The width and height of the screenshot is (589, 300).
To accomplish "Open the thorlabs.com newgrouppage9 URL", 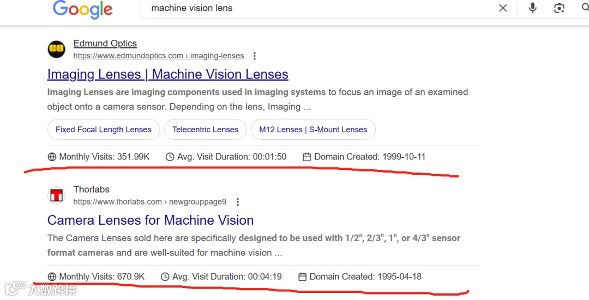I will (x=150, y=202).
